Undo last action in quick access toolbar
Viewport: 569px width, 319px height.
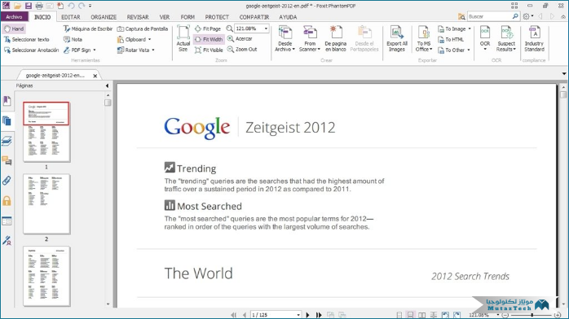coord(71,6)
